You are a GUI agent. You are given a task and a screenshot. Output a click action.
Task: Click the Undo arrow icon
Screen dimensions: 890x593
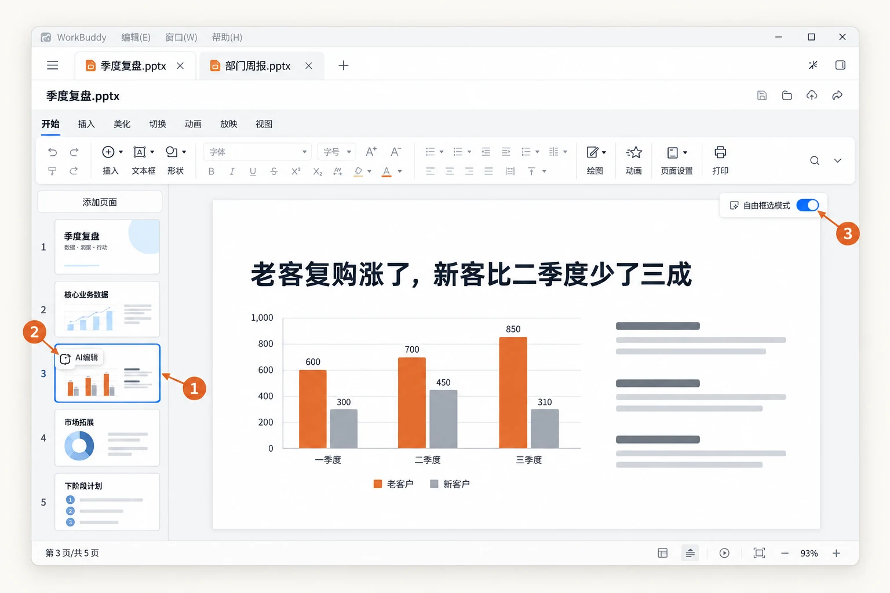click(52, 152)
